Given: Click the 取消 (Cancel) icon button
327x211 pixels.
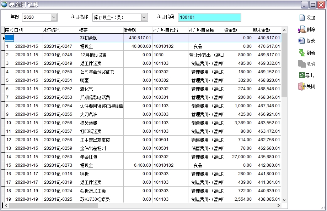Looking at the screenshot, I should (302, 64).
